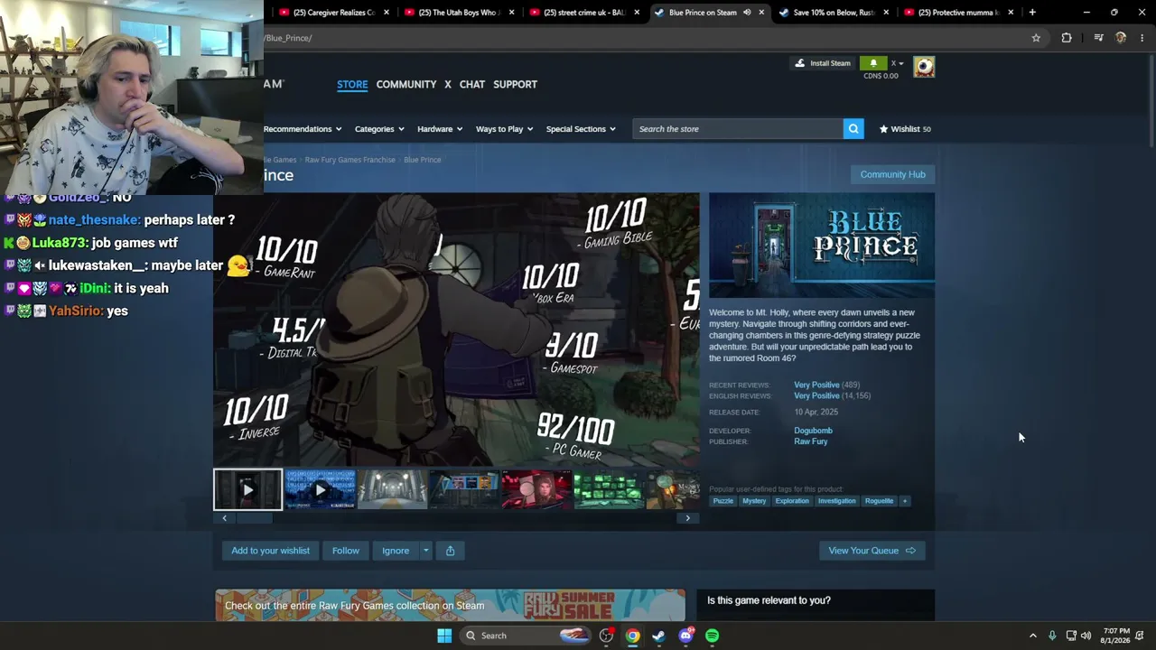Screen dimensions: 1156x650
Task: Expand the Special Sections dropdown
Action: 581,129
